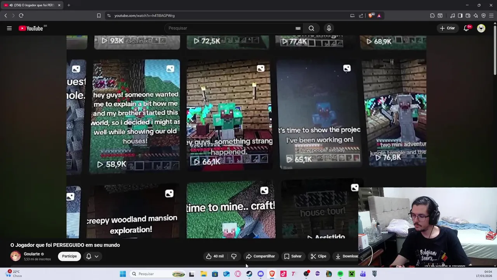Open the on-screen keyboard icon in search
497x280 pixels.
pyautogui.click(x=298, y=28)
